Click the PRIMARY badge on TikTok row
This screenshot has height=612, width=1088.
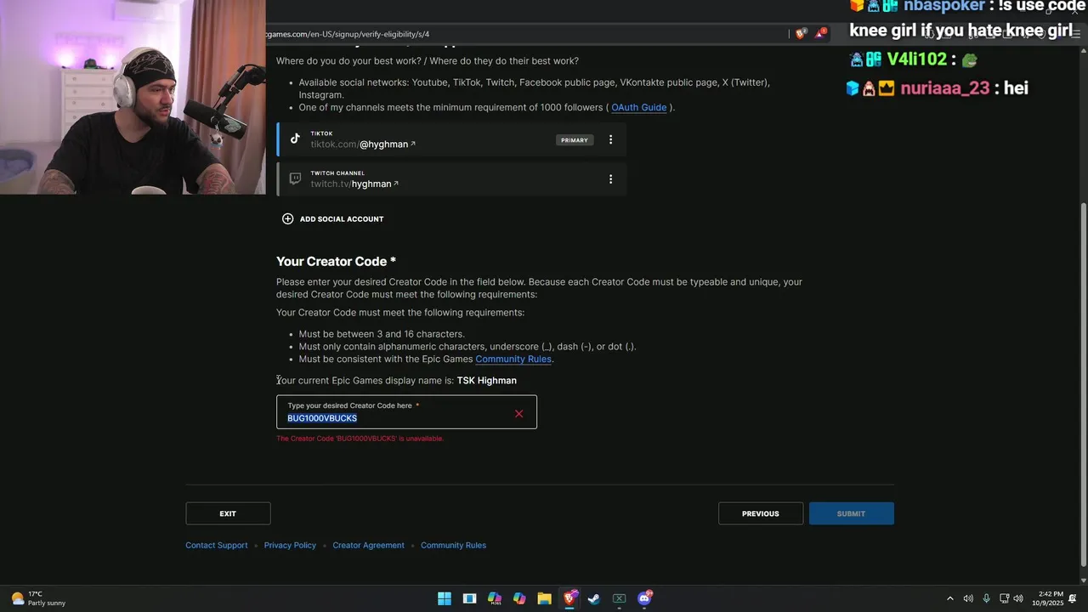tap(575, 140)
